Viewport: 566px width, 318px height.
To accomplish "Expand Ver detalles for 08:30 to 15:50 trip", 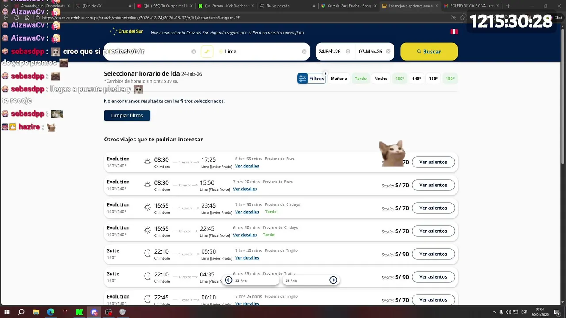I will click(245, 189).
